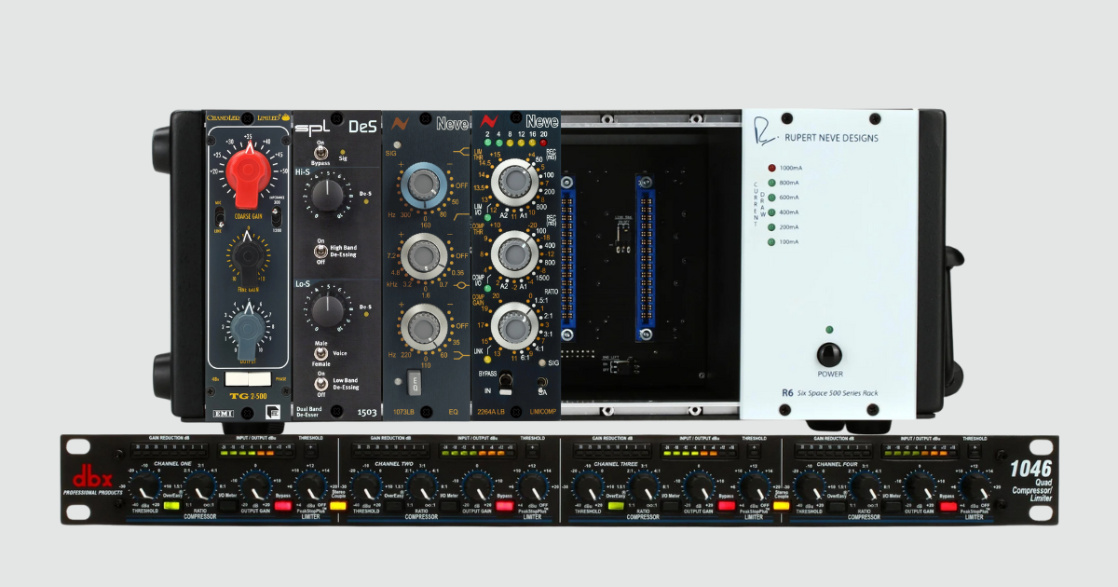The height and width of the screenshot is (587, 1118).
Task: Adjust the black Fine Gain knob on TG2-500
Action: [247, 257]
